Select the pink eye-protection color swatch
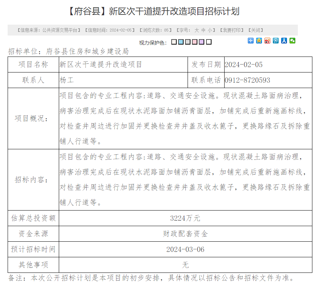This screenshot has height=287, width=320. point(195,42)
